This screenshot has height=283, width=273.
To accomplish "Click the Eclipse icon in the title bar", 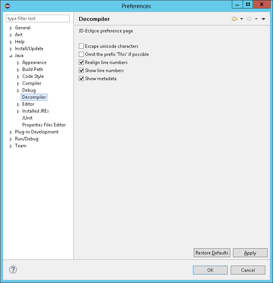I will [7, 6].
